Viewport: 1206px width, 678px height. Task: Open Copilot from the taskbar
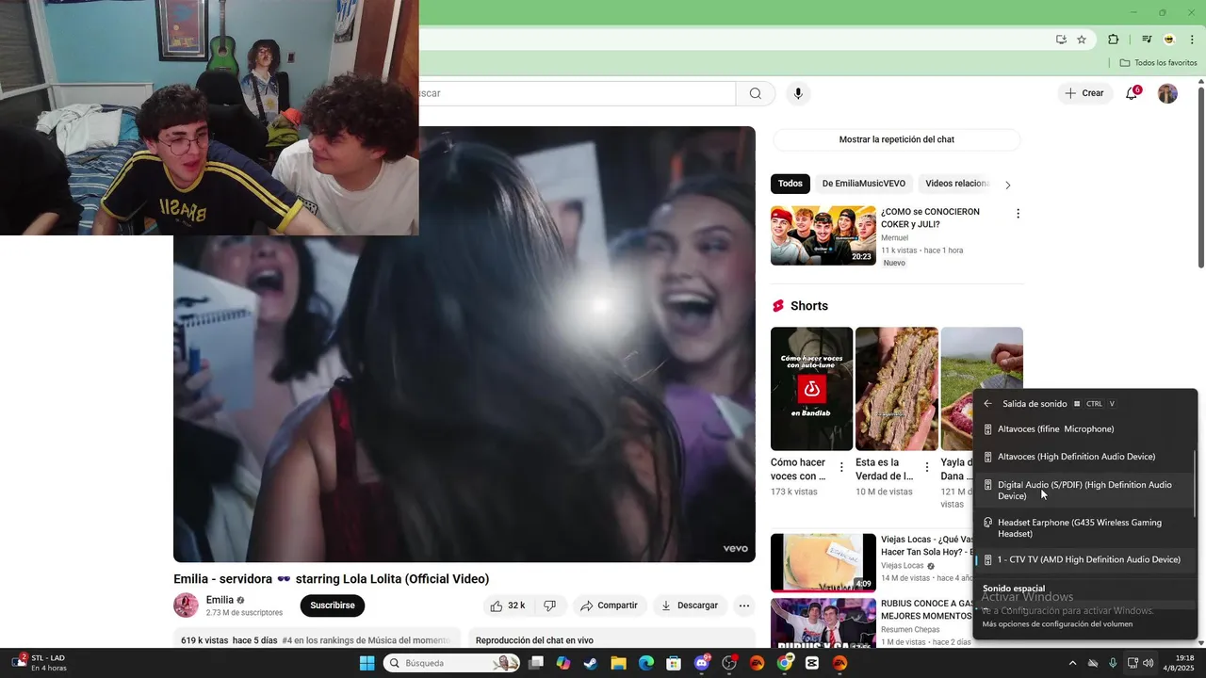[x=563, y=663]
